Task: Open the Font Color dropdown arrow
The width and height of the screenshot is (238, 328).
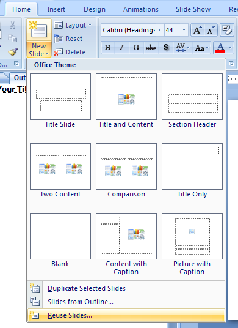Action: [x=231, y=48]
